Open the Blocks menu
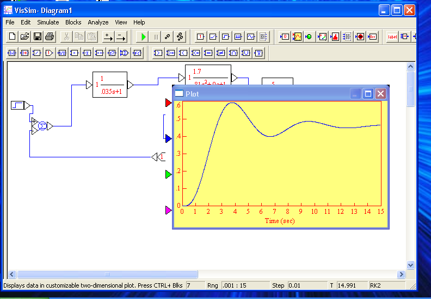 coord(73,22)
